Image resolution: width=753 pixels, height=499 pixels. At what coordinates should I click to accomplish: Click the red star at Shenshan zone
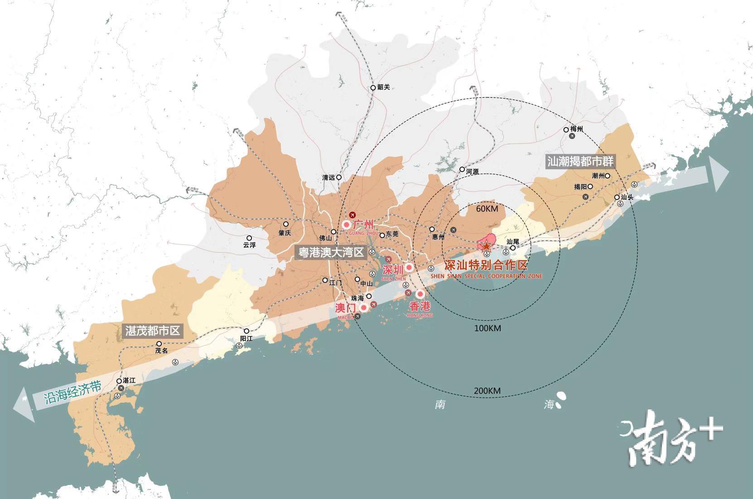click(x=486, y=247)
